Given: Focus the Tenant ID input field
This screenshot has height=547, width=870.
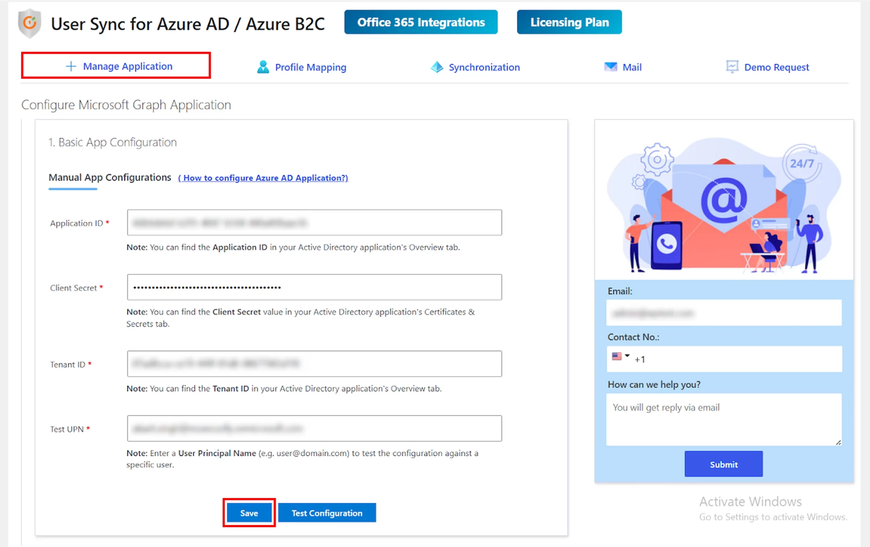Looking at the screenshot, I should (314, 364).
